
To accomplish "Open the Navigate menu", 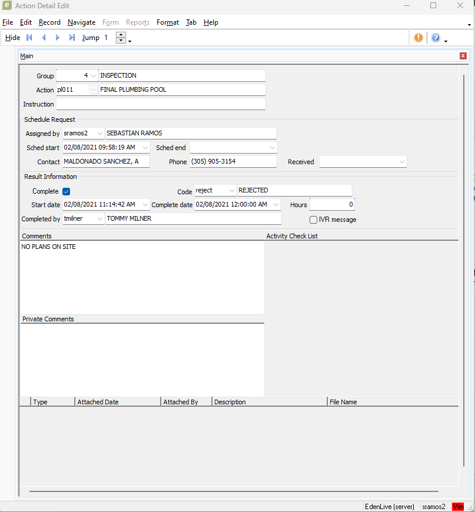I will [81, 22].
